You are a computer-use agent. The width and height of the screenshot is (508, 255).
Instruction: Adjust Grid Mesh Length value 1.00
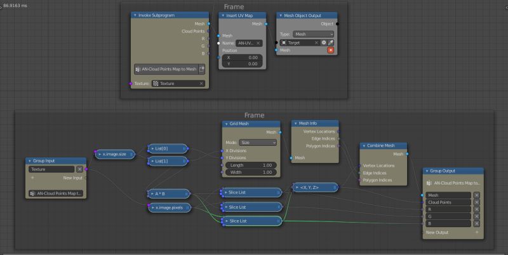(251, 165)
